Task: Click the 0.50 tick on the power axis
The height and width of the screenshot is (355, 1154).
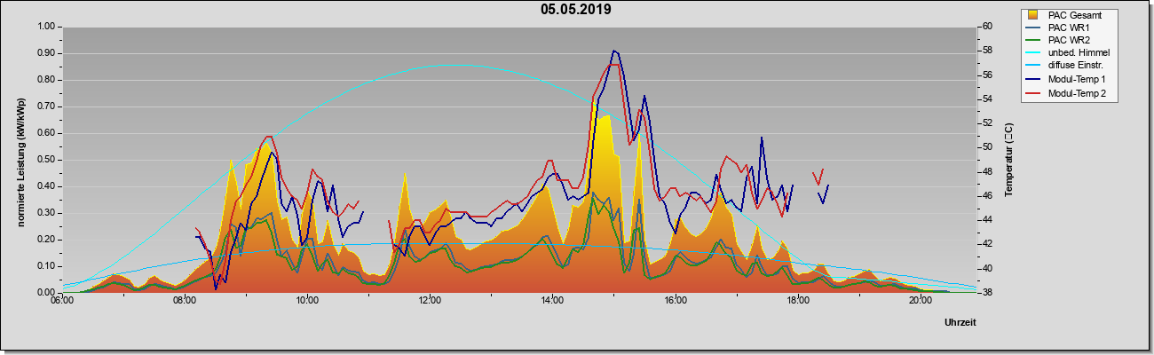Action: point(45,160)
